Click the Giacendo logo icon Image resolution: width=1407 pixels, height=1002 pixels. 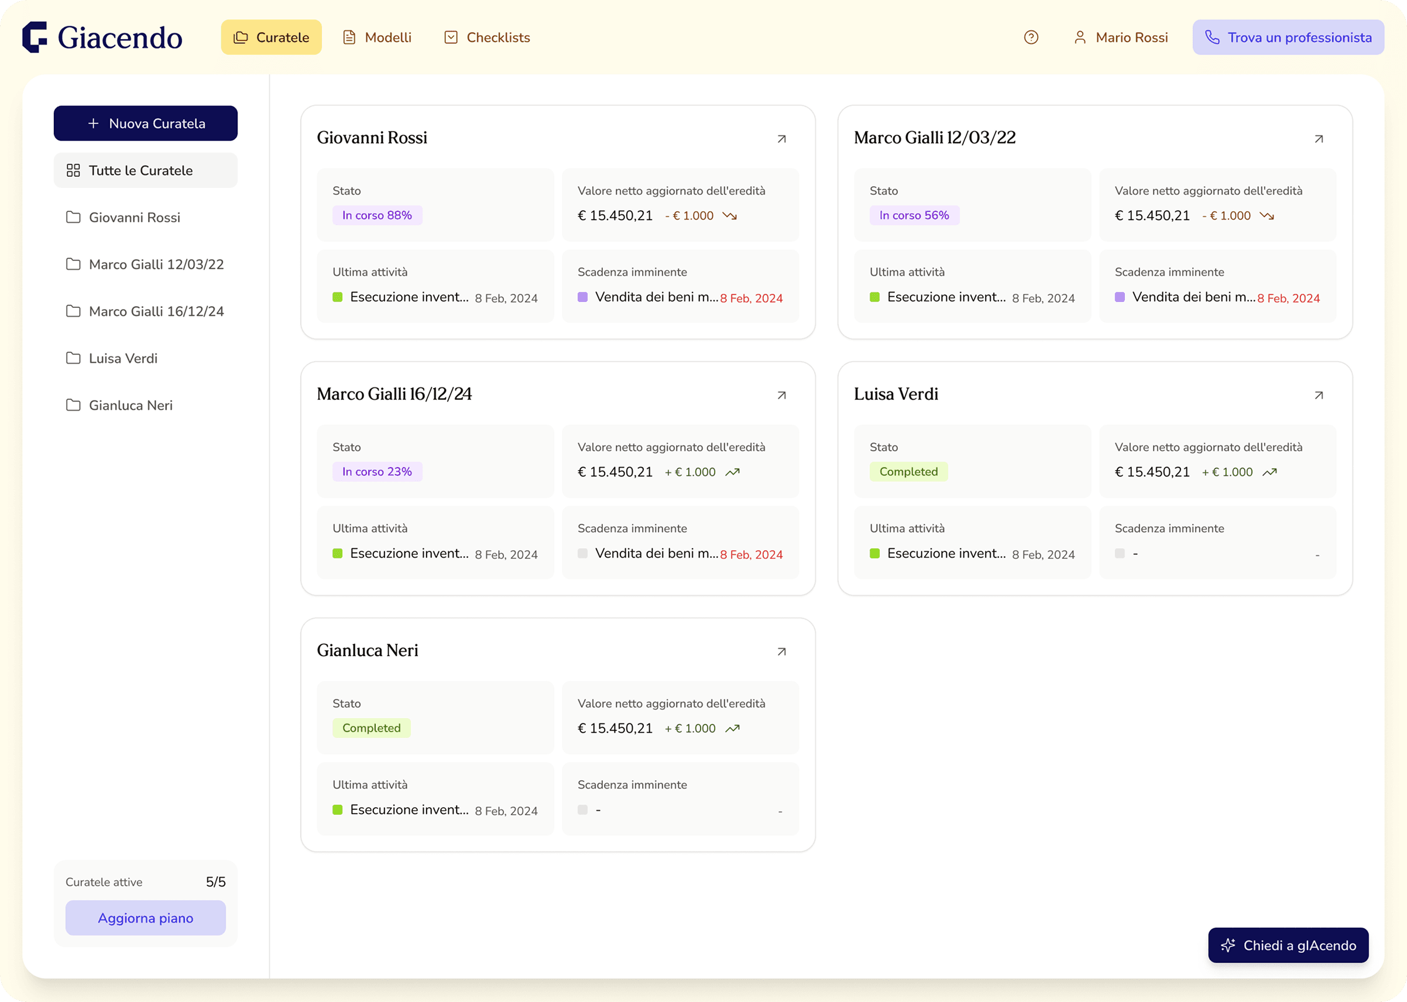[x=35, y=37]
